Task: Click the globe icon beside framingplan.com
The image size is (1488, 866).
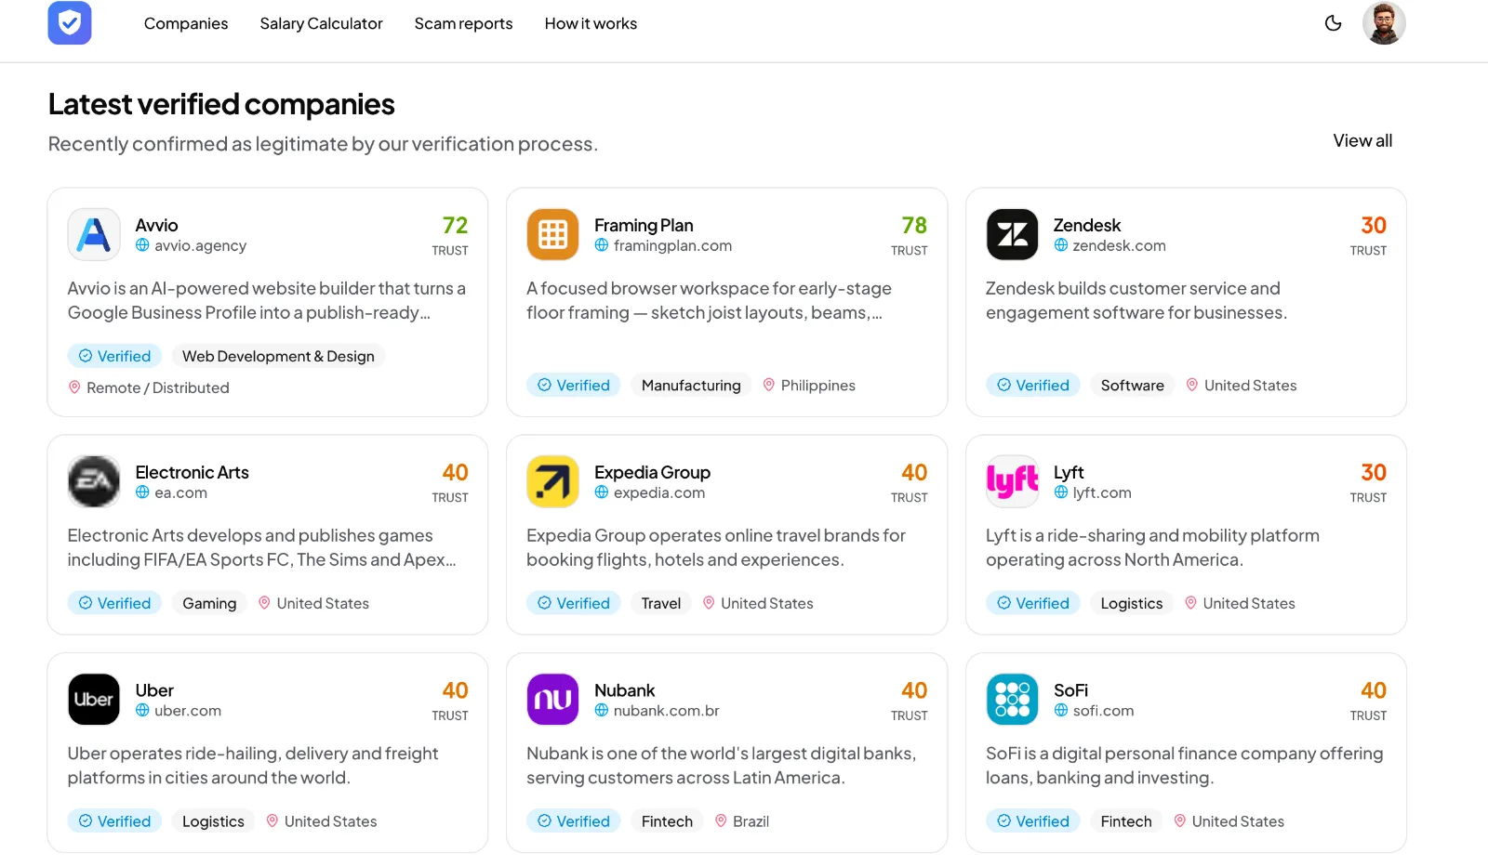Action: click(x=602, y=245)
